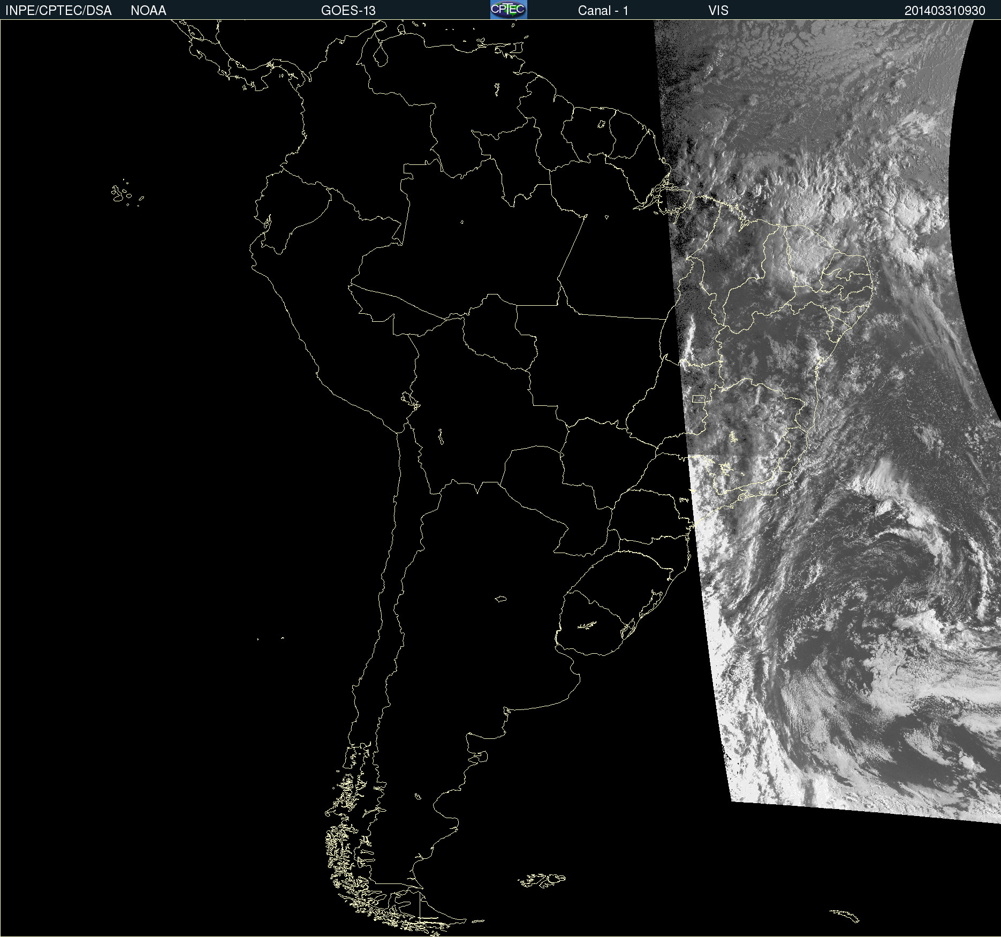Click the Falkland Islands outline
Screen dimensions: 1001x937
542,881
